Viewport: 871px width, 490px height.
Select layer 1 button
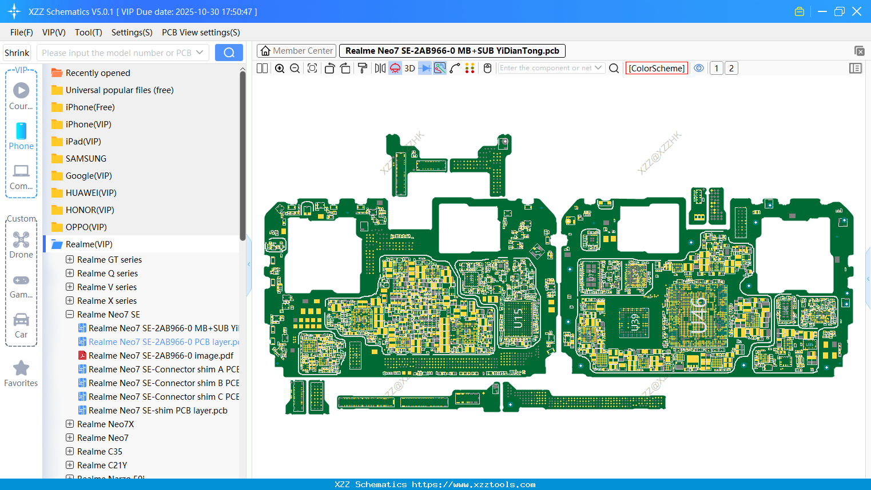(717, 68)
